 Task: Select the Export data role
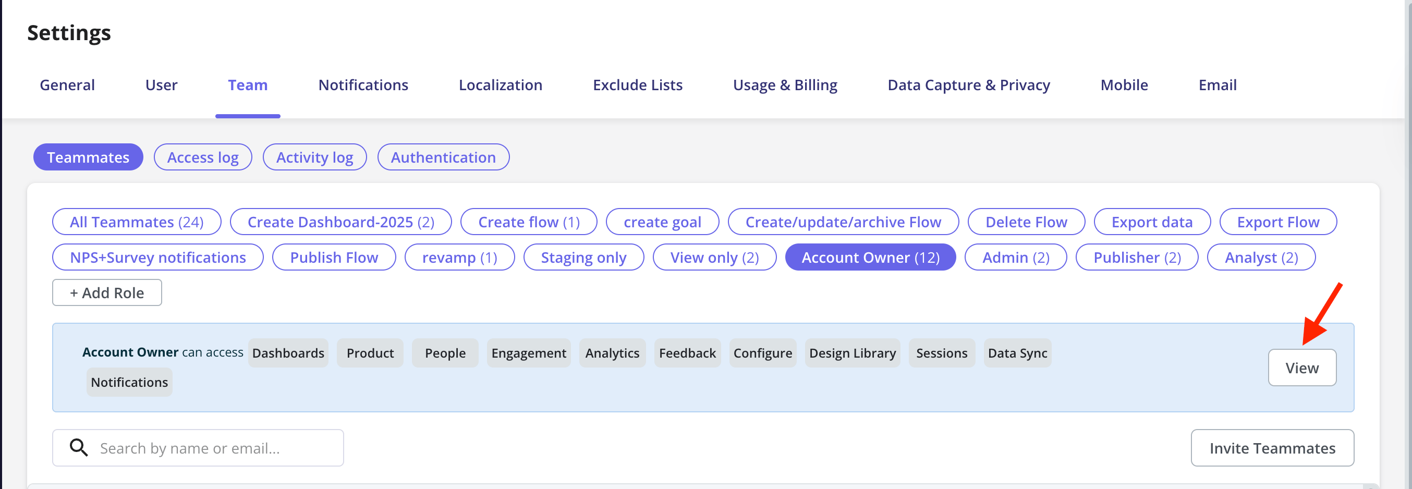coord(1152,222)
